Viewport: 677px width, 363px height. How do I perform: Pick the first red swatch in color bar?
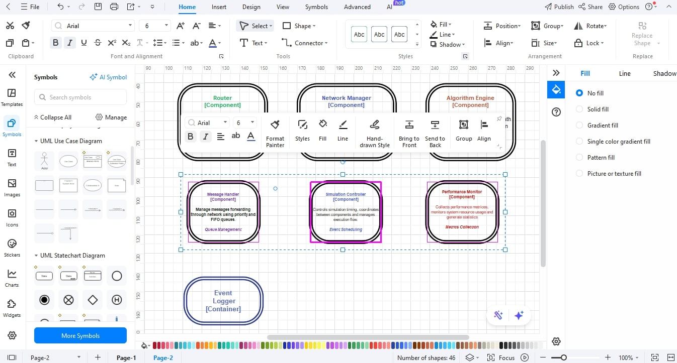[x=155, y=345]
